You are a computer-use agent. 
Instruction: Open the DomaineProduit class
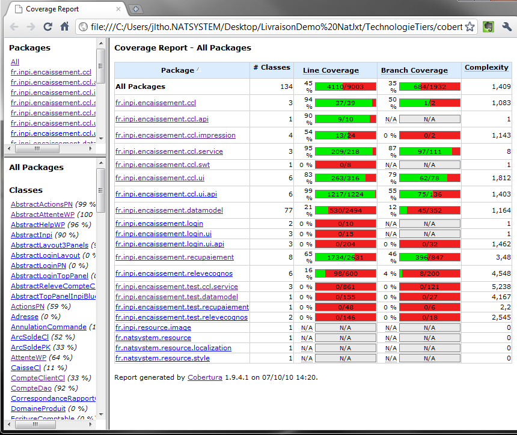(38, 409)
